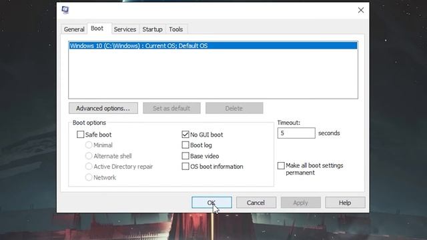
Task: Go to the Startup tab
Action: [x=153, y=29]
